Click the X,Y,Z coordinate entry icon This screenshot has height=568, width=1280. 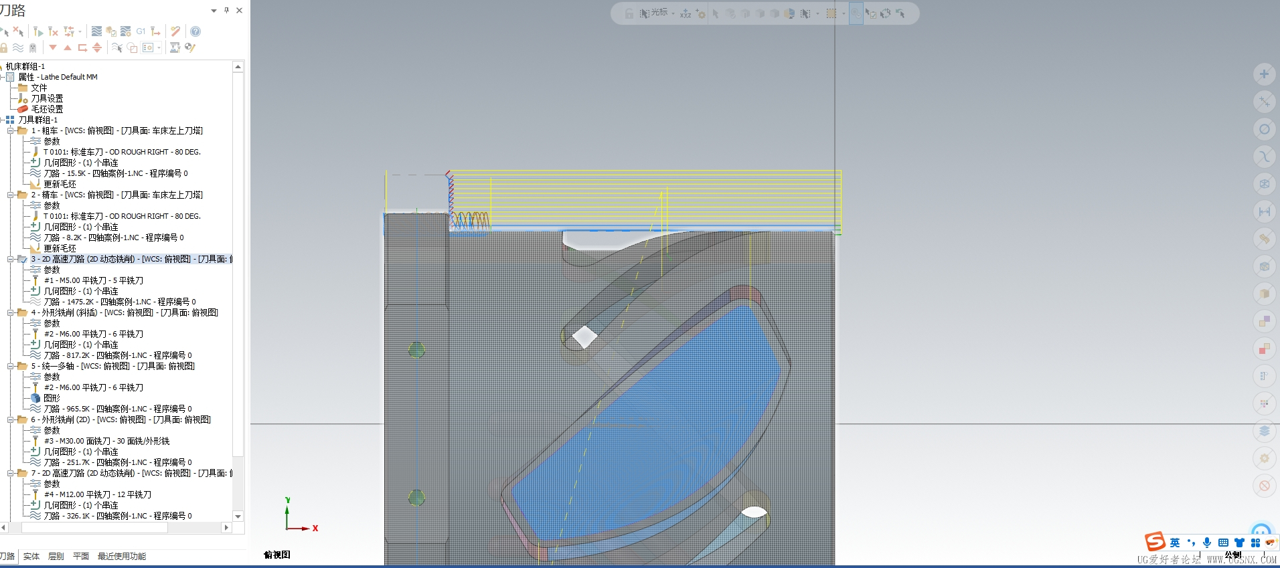[x=686, y=13]
